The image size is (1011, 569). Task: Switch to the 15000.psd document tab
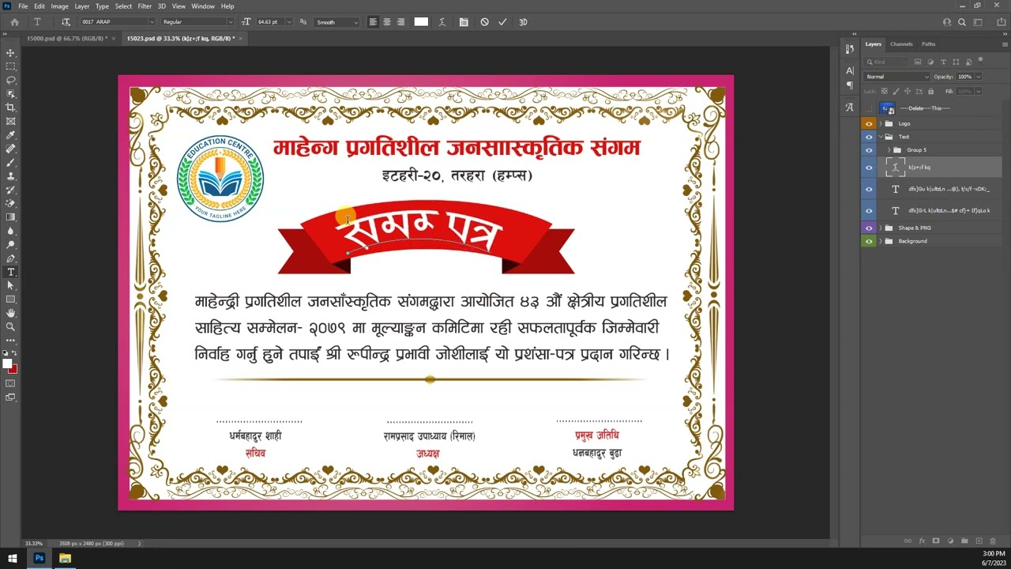click(x=66, y=38)
